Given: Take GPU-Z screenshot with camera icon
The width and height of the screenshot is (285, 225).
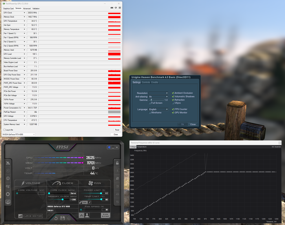Looking at the screenshot, I should pyautogui.click(x=112, y=8).
